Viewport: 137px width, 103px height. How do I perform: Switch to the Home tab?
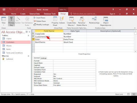pos(14,14)
